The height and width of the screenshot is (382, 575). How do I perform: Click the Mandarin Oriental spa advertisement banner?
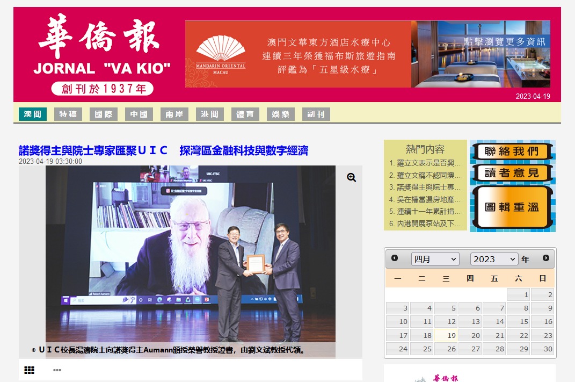click(367, 54)
